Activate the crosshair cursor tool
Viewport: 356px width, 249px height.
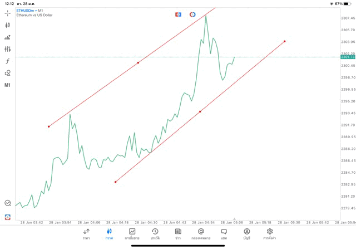pyautogui.click(x=7, y=13)
